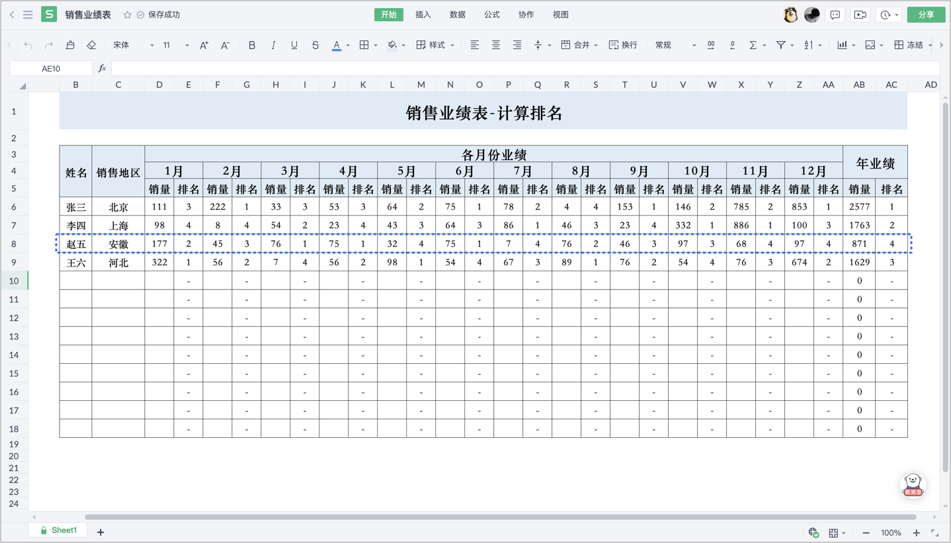
Task: Open the 协作 tab
Action: tap(526, 15)
